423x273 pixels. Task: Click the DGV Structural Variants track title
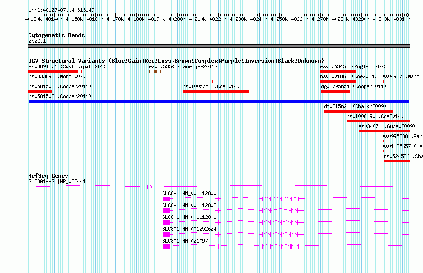click(x=176, y=61)
